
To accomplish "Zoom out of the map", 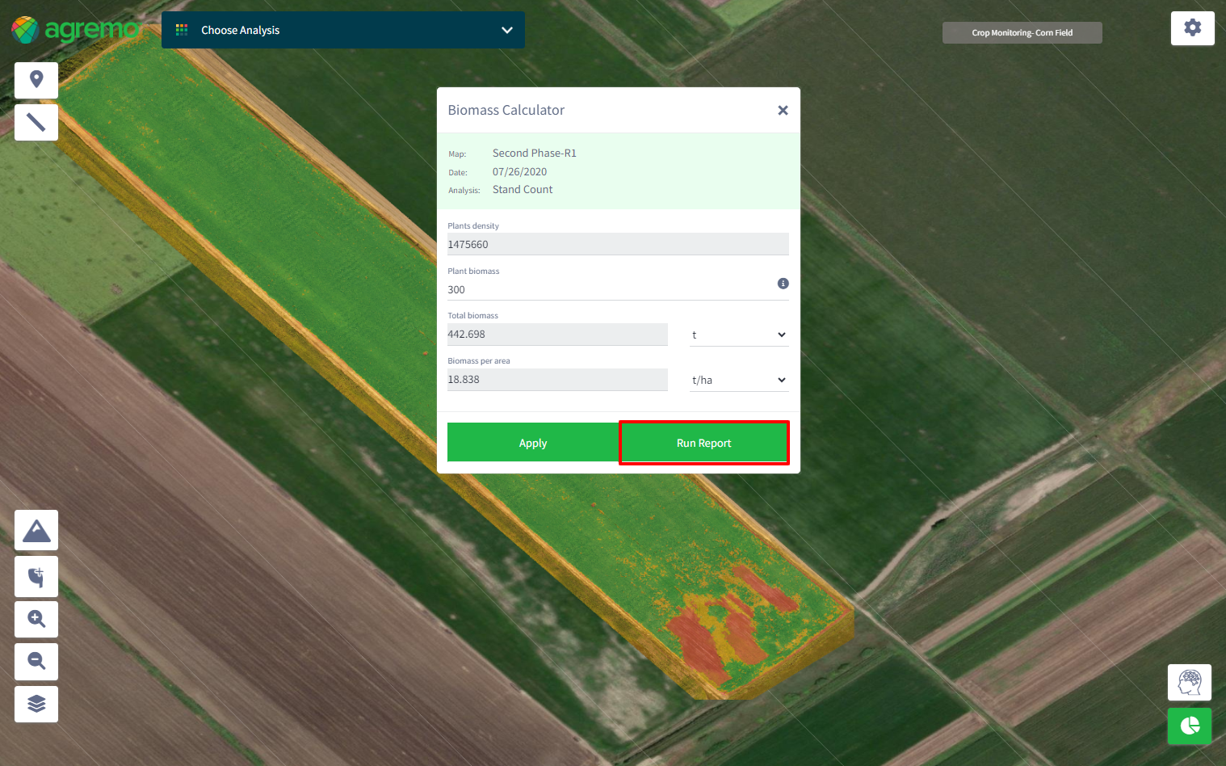I will (x=36, y=661).
